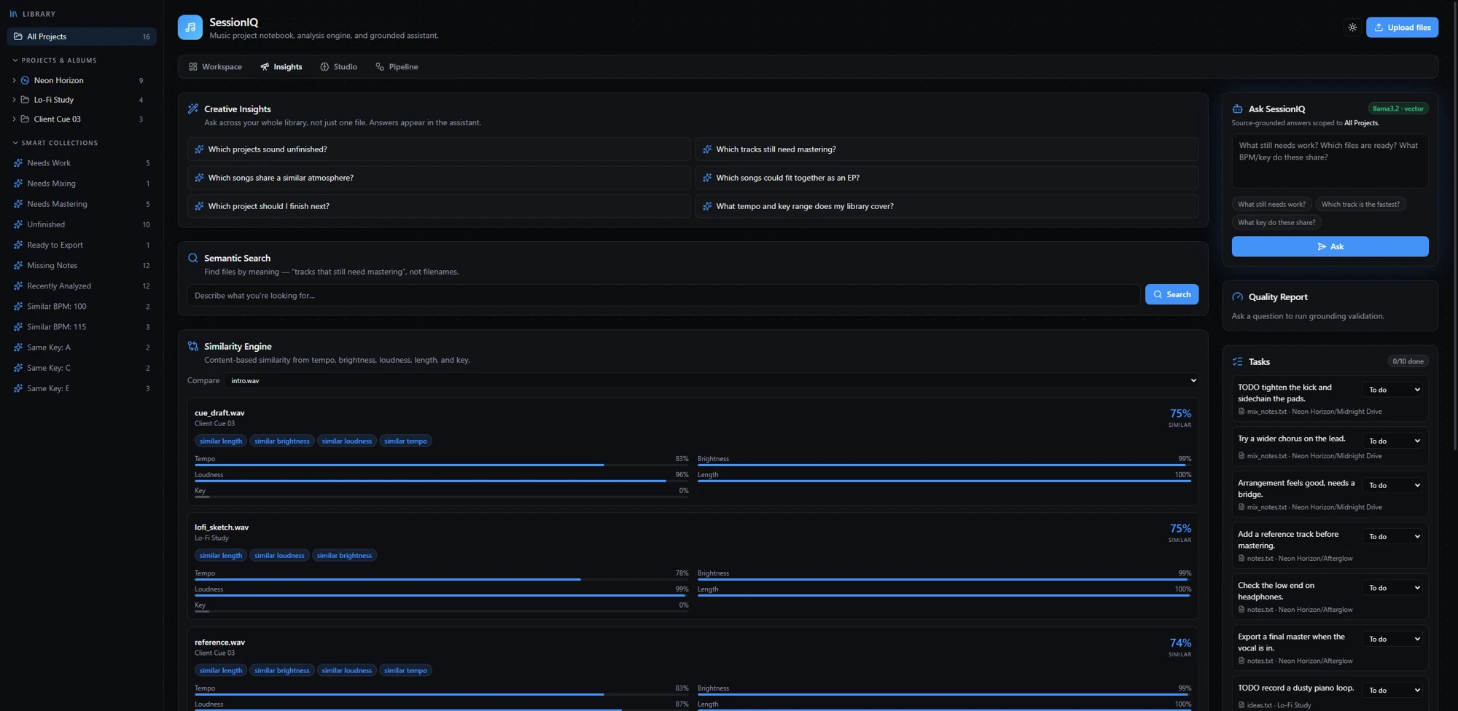This screenshot has height=711, width=1458.
Task: Click the Quality Report gauge icon
Action: [x=1237, y=297]
